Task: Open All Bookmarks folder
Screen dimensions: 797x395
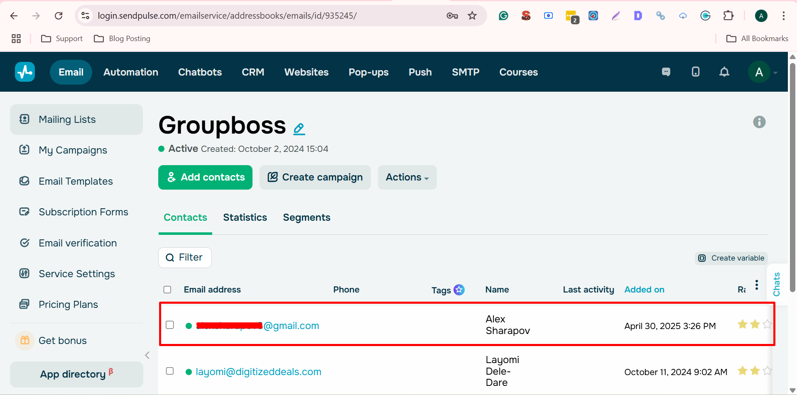Action: coord(757,39)
